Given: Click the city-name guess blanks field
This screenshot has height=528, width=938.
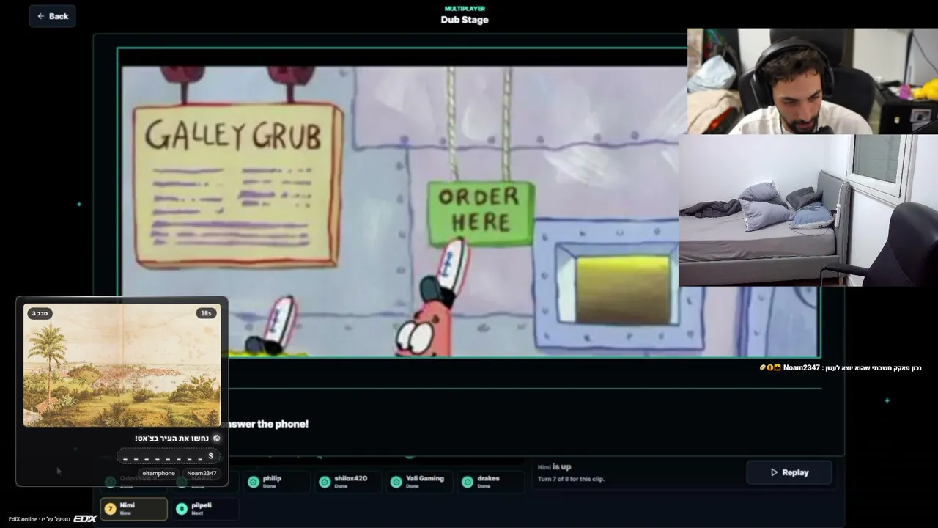Looking at the screenshot, I should 169,456.
